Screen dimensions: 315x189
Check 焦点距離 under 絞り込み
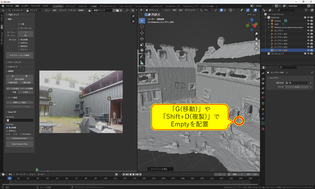click(x=19, y=40)
